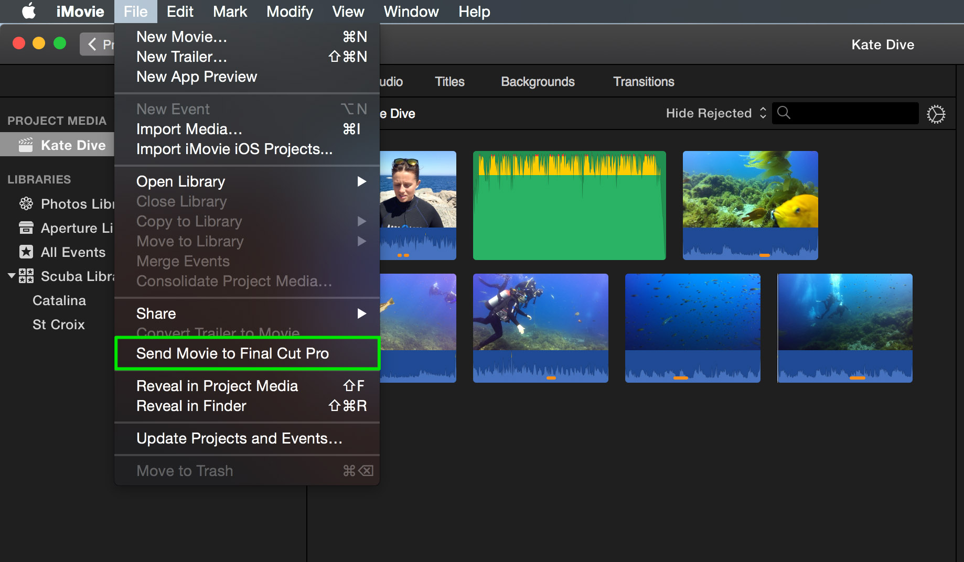Choose New Movie from File menu
This screenshot has width=964, height=562.
tap(247, 37)
